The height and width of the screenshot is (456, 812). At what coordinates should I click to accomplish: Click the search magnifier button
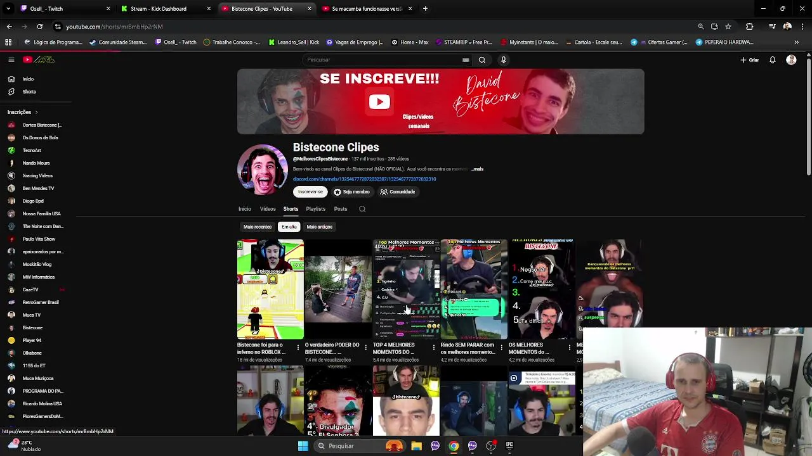(x=482, y=60)
